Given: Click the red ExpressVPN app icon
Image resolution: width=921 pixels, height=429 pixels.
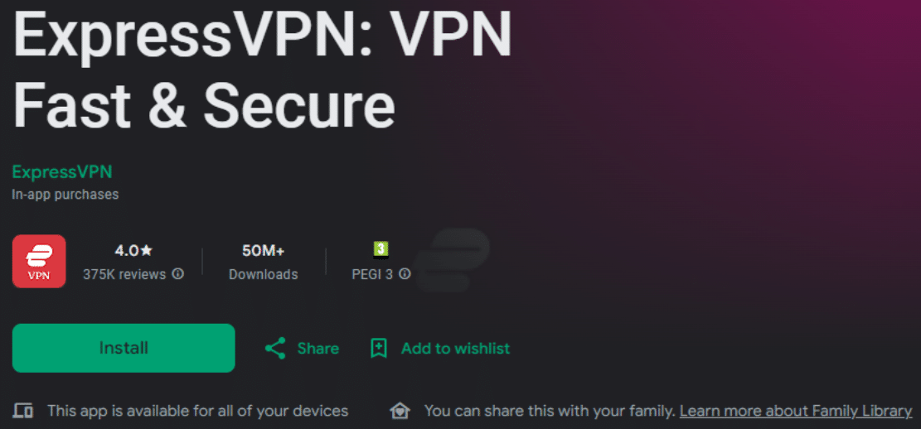Looking at the screenshot, I should [x=39, y=261].
